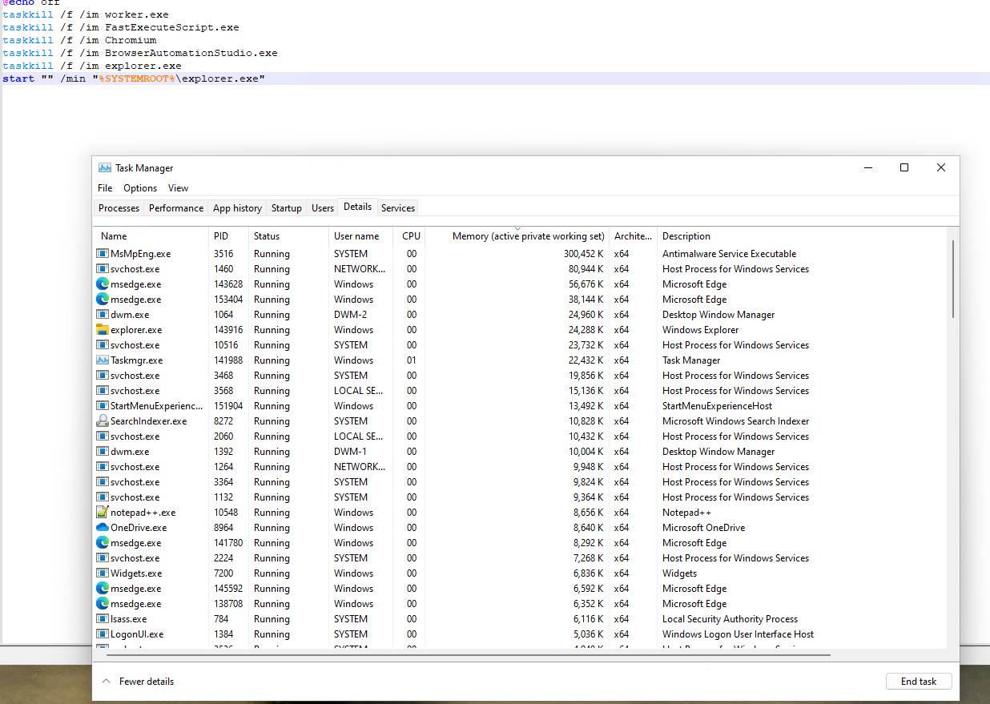Click the End task button

[x=918, y=681]
